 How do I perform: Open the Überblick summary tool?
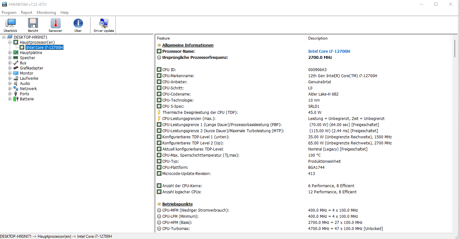coord(10,25)
